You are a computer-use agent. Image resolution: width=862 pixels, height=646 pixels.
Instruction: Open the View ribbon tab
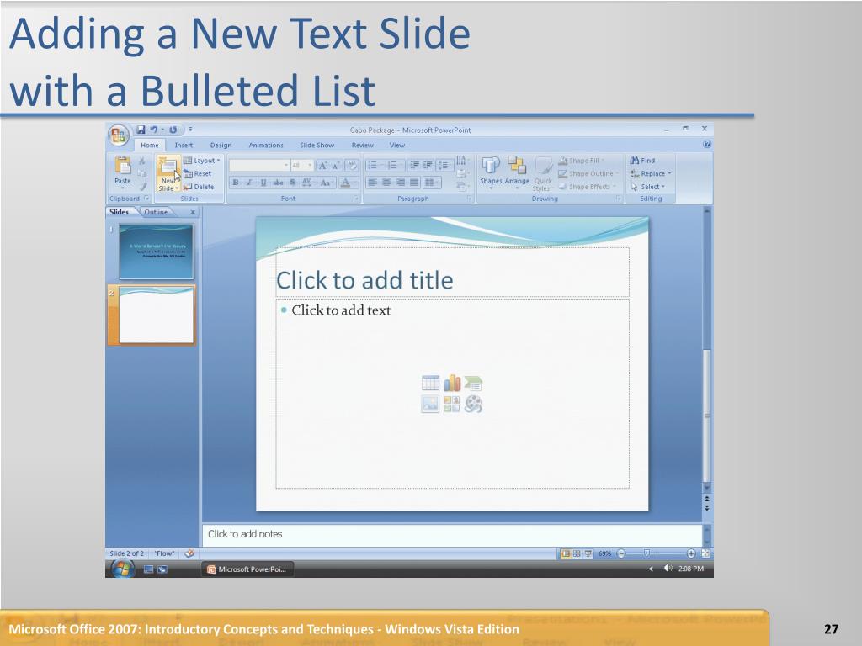397,145
